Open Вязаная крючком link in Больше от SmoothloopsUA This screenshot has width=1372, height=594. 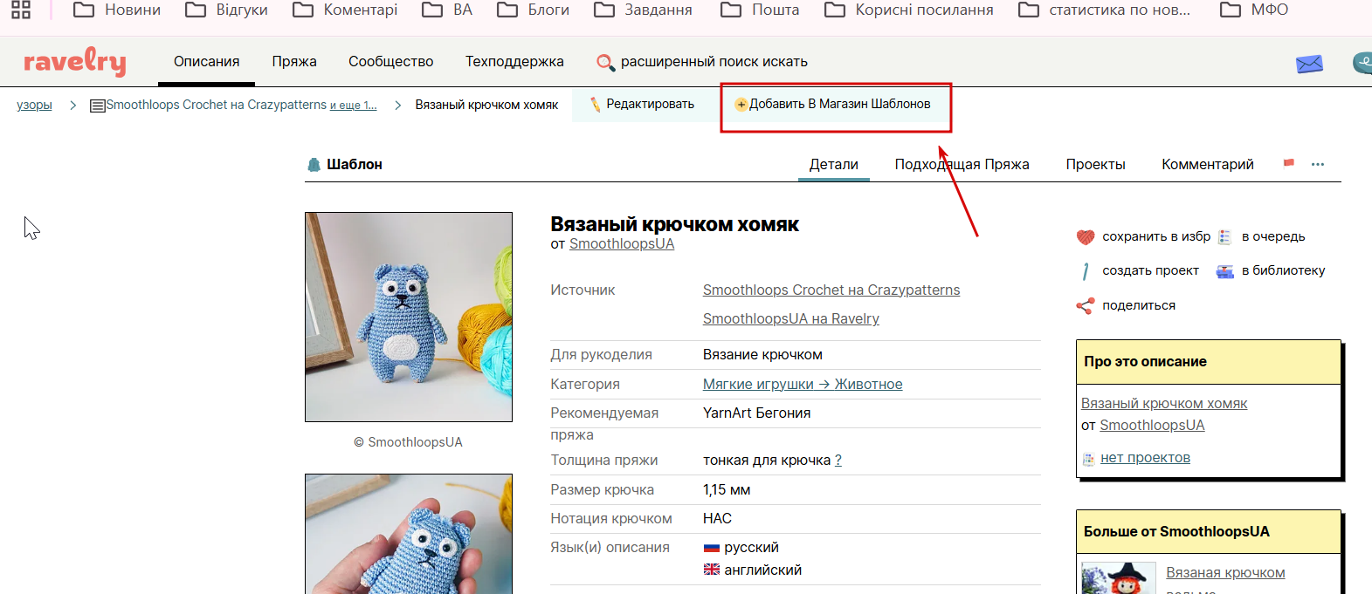(x=1225, y=573)
